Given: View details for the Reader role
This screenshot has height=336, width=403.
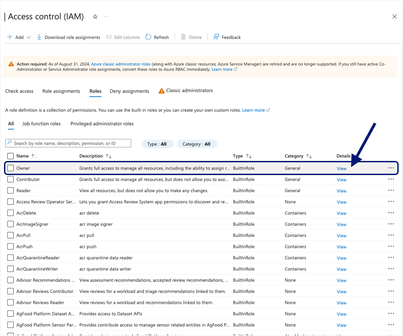Looking at the screenshot, I should pyautogui.click(x=342, y=191).
